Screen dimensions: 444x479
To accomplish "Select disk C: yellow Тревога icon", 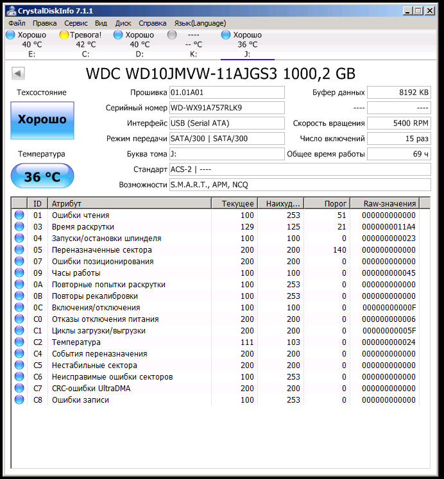I will click(x=64, y=35).
